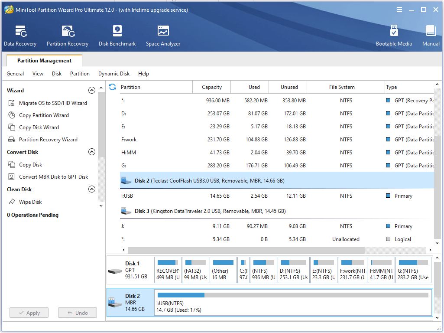Create Bootable Media

click(x=394, y=36)
